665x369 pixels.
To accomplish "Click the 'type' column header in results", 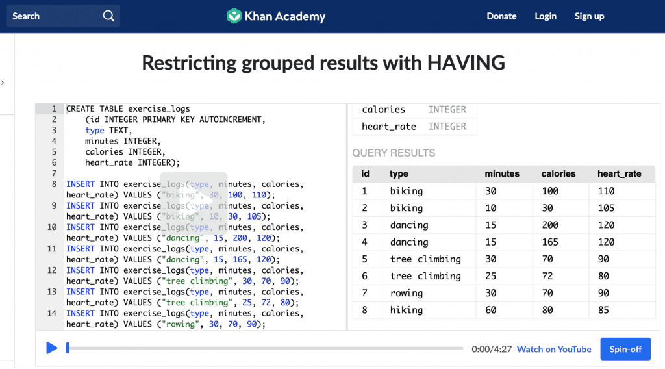I will pyautogui.click(x=399, y=174).
